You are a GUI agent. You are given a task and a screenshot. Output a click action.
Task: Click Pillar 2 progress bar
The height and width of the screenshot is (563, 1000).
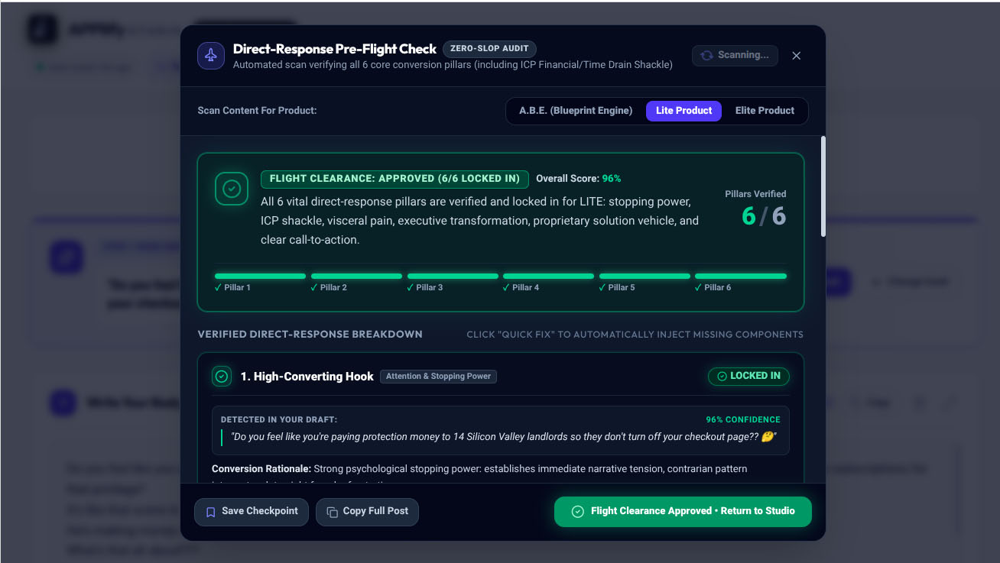tap(356, 276)
